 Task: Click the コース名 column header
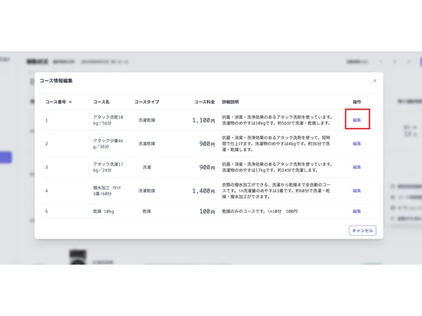(x=102, y=102)
